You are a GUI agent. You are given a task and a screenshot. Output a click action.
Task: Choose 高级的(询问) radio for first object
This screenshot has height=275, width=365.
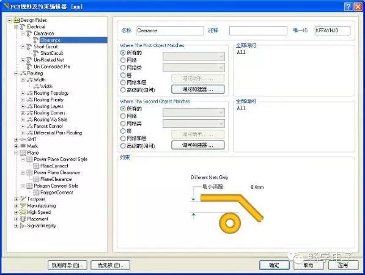[123, 90]
